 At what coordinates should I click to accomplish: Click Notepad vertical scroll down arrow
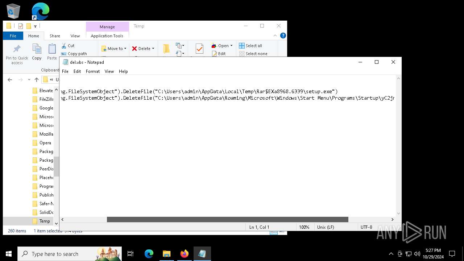399,214
